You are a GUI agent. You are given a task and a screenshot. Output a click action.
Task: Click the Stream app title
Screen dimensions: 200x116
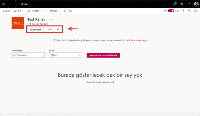click(25, 4)
